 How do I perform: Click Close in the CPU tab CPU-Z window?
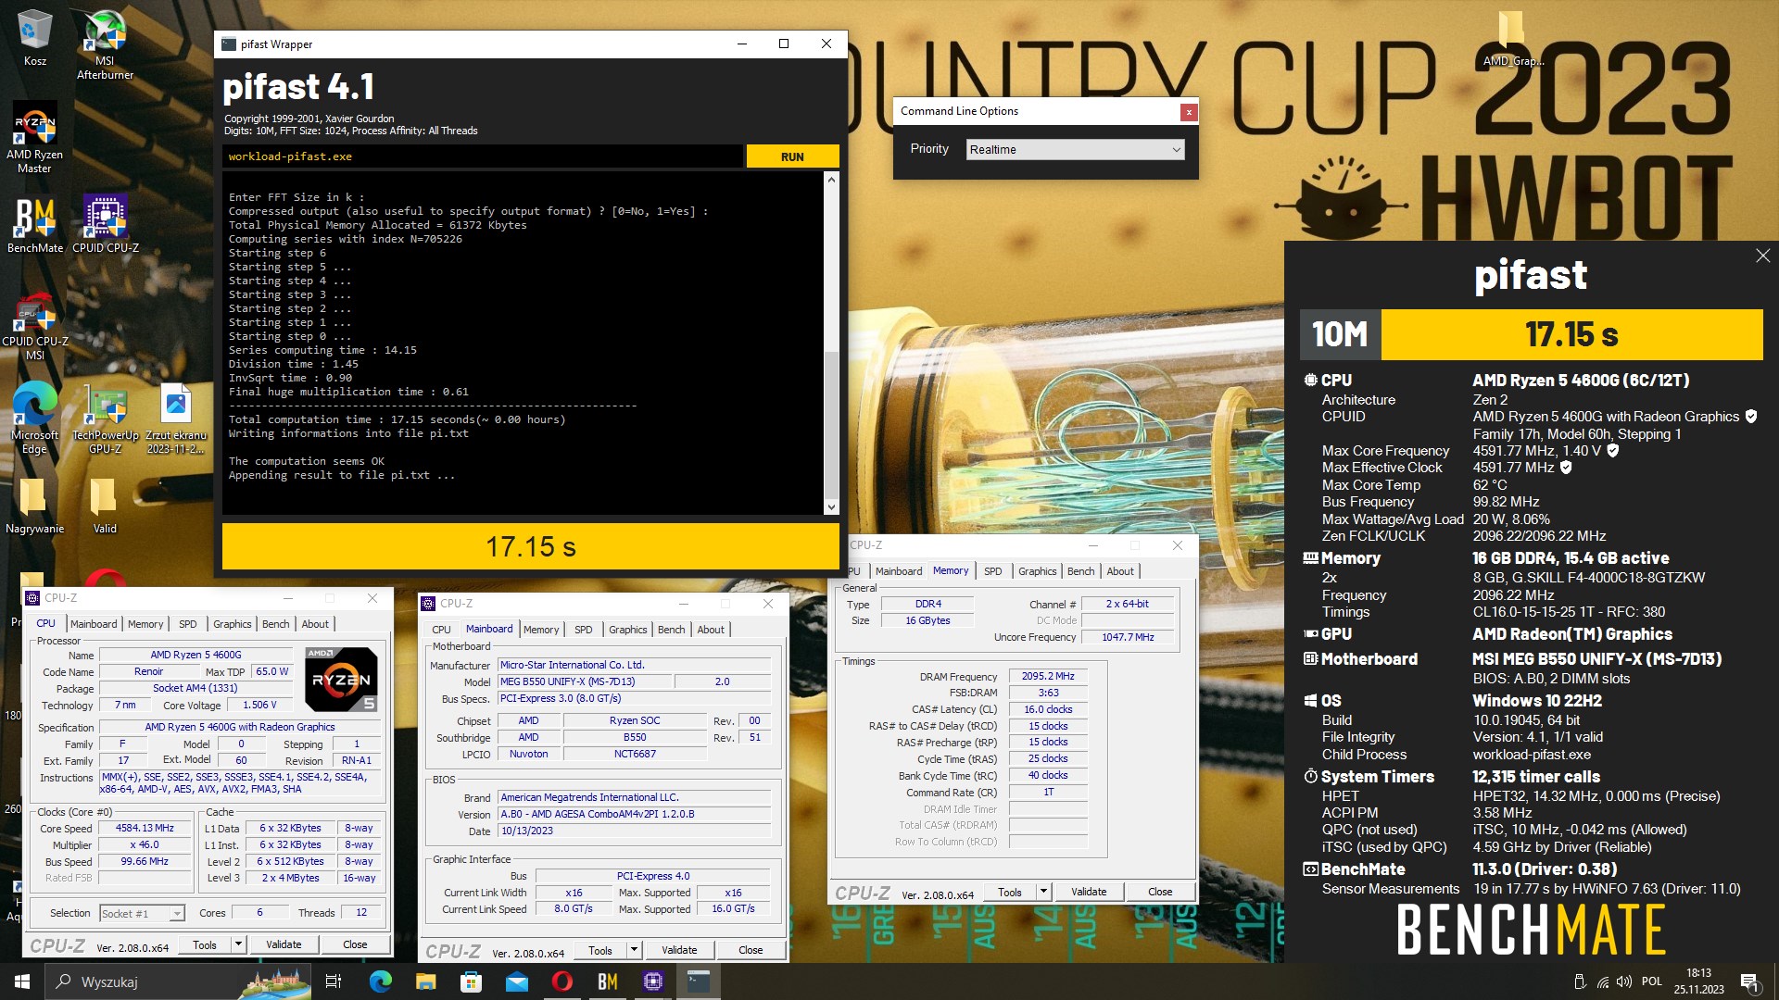(x=355, y=944)
